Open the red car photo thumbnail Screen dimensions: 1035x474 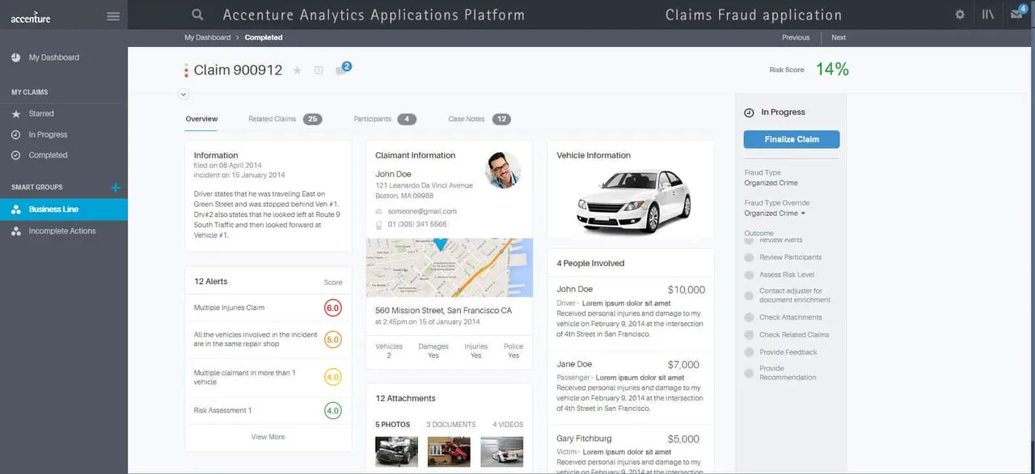point(449,452)
